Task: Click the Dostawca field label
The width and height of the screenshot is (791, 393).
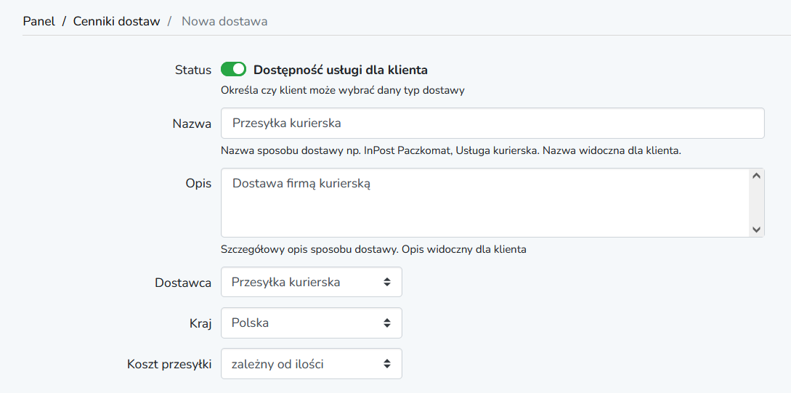Action: click(x=182, y=283)
